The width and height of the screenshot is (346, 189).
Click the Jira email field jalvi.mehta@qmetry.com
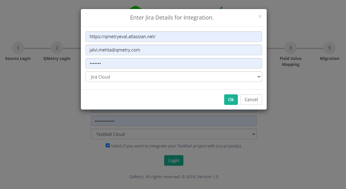pos(174,50)
